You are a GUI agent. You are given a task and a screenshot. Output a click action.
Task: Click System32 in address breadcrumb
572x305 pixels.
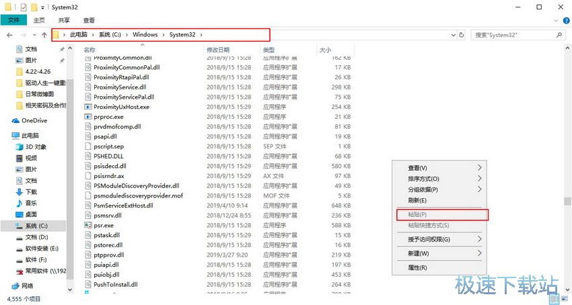tap(182, 35)
